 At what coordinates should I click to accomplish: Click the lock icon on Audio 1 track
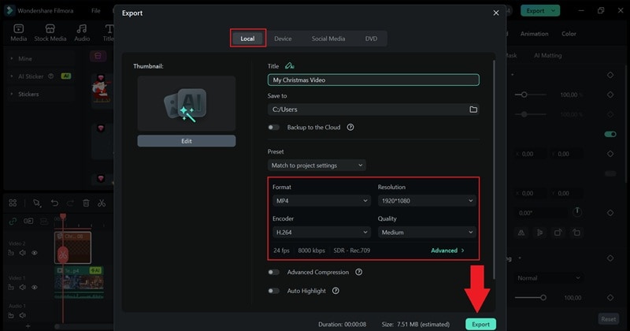[11, 315]
